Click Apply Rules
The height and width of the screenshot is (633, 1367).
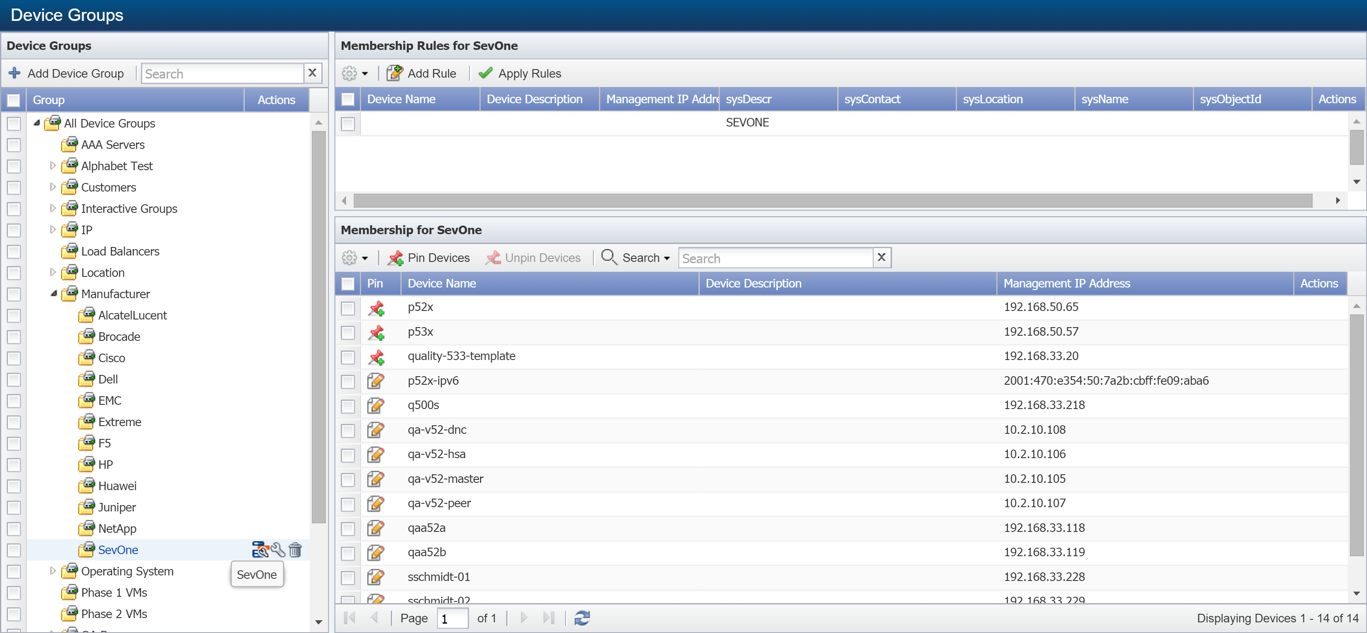(x=519, y=73)
